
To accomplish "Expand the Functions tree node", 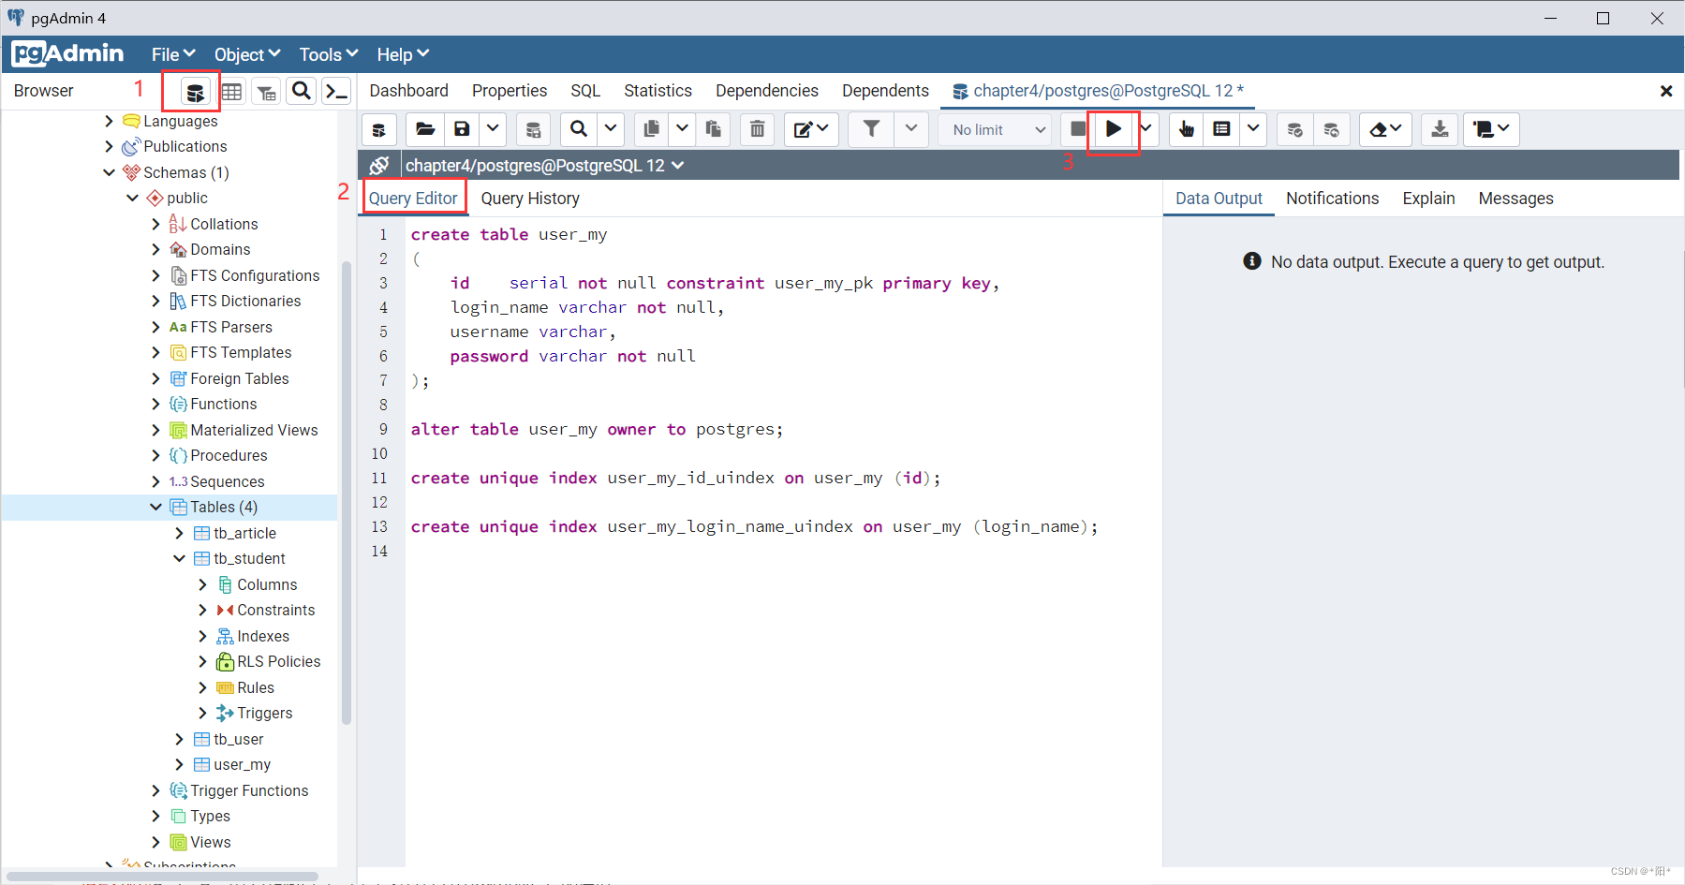I will (155, 404).
